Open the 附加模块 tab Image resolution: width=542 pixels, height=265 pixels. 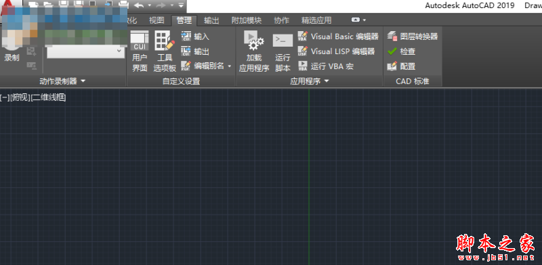[246, 20]
